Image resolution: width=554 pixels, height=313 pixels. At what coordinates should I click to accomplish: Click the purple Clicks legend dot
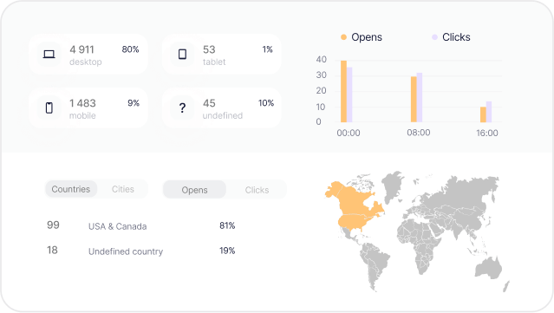pyautogui.click(x=434, y=37)
